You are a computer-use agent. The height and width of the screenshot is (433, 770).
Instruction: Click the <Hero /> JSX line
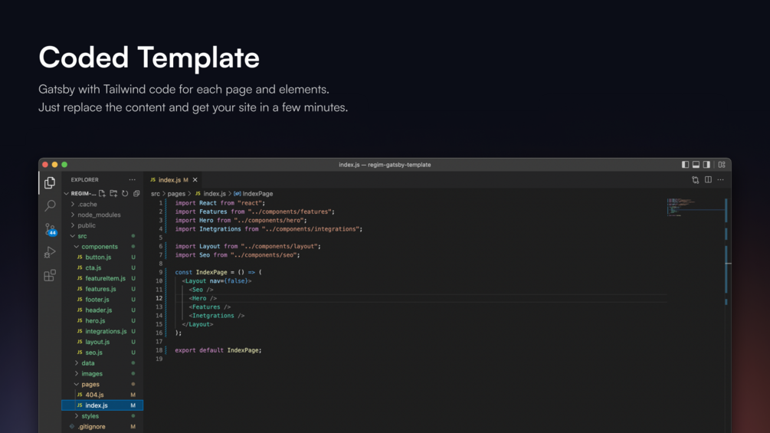click(x=203, y=298)
